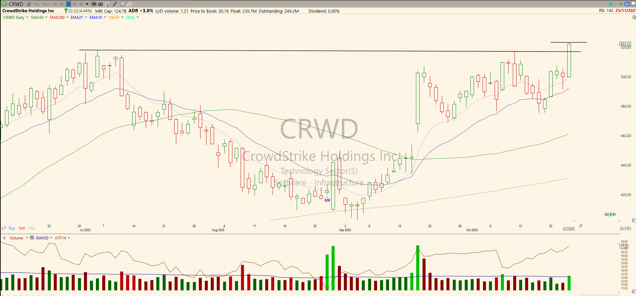This screenshot has width=636, height=296.
Task: Click CrowdStrike Holdings Inc company name
Action: point(28,11)
